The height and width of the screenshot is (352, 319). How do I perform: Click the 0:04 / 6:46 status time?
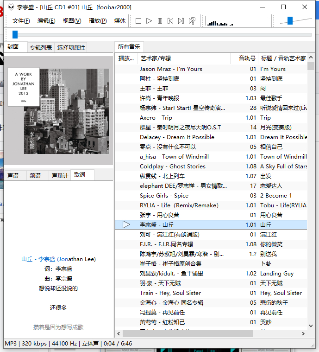(x=118, y=344)
